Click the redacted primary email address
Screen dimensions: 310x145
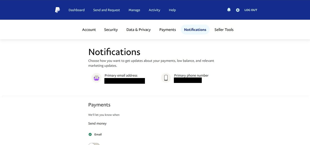pos(125,81)
